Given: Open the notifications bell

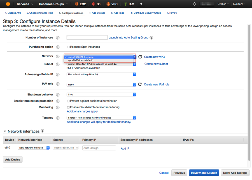Looking at the screenshot, I should [x=195, y=4].
